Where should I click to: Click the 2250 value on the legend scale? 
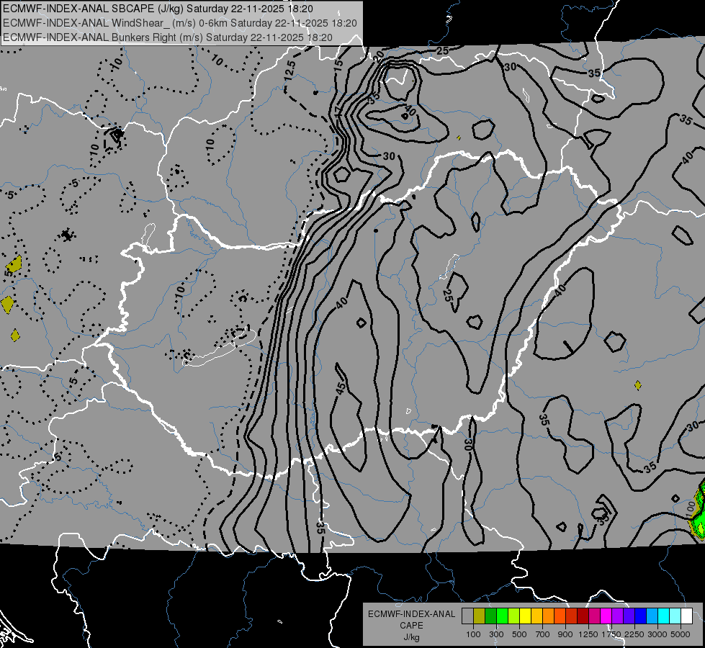pyautogui.click(x=635, y=634)
